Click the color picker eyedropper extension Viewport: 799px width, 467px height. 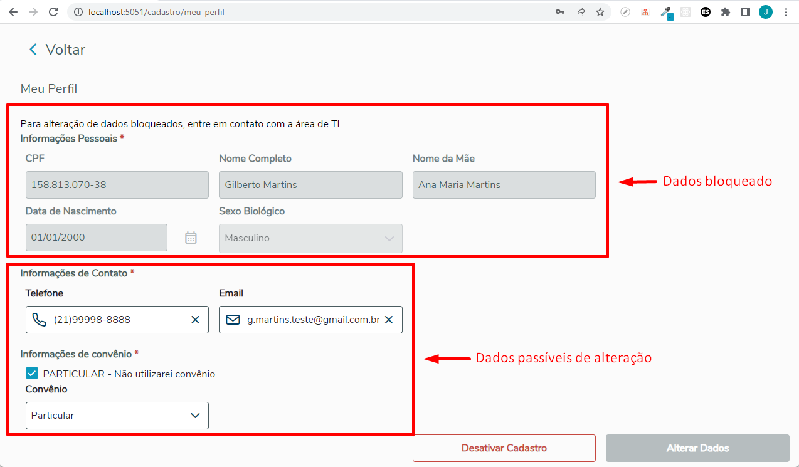(x=666, y=12)
